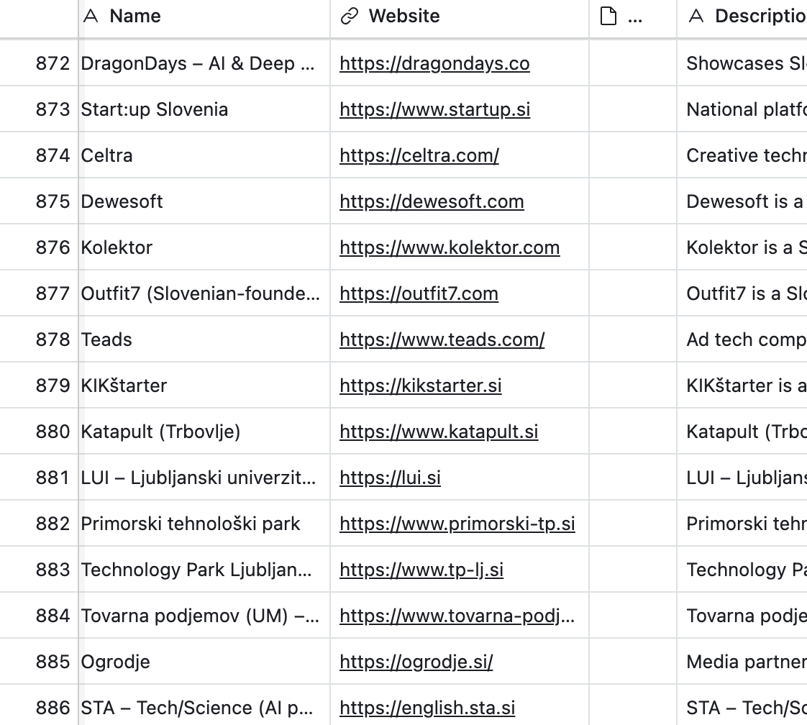Screen dimensions: 807x725
Task: Select the Start:up Slovenia name cell
Action: click(x=204, y=109)
